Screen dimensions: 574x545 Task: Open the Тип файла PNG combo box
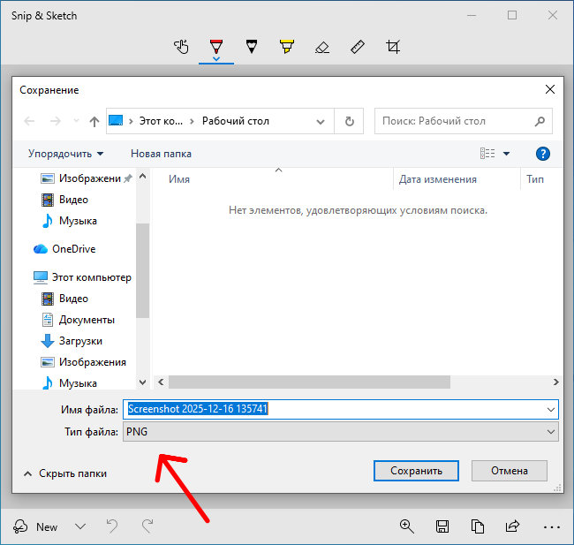341,432
